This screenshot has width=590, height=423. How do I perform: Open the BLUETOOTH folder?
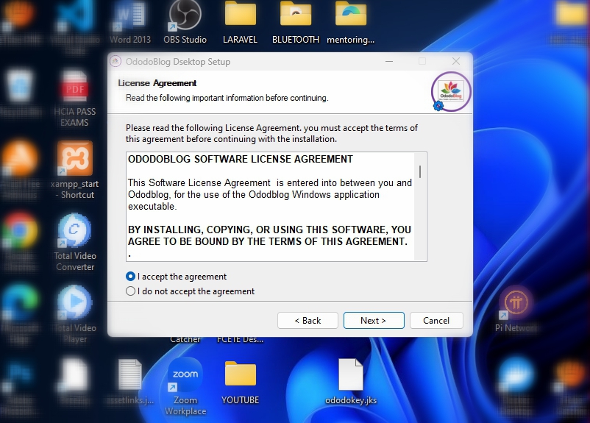coord(295,19)
